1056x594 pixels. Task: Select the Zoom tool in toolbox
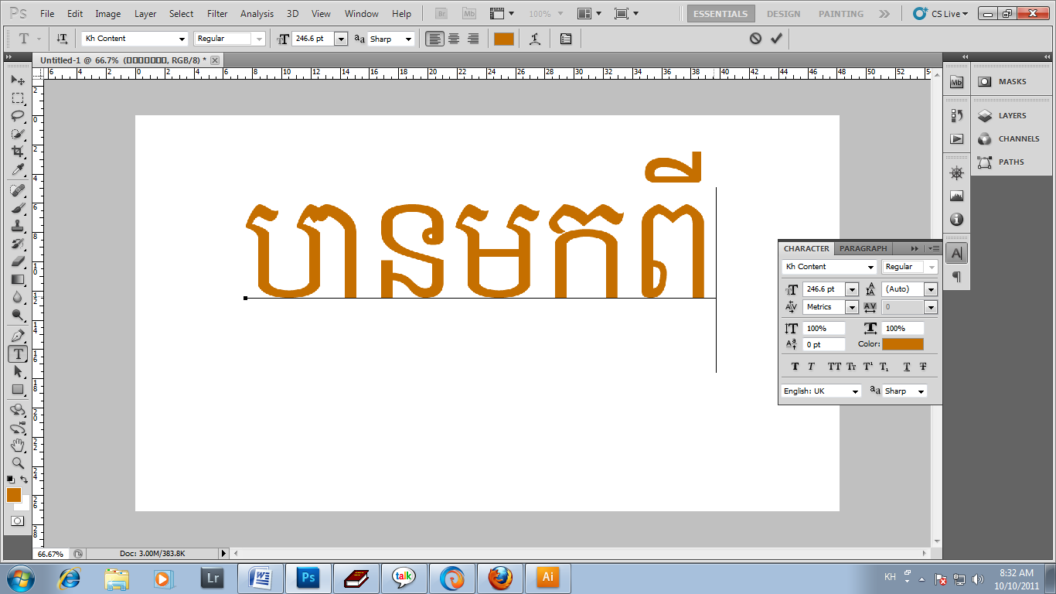(17, 463)
